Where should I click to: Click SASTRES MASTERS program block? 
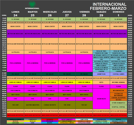pyautogui.click(x=33, y=105)
